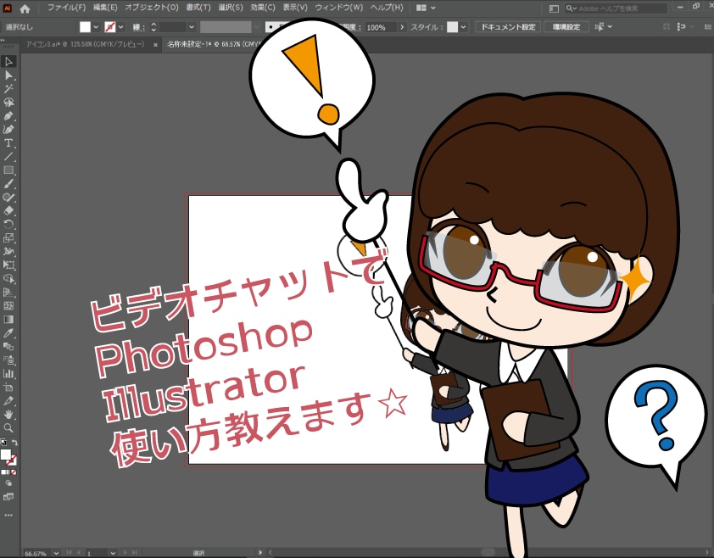Click the fill color swatch in toolbar
Screen dimensions: 714x558
tap(5, 455)
